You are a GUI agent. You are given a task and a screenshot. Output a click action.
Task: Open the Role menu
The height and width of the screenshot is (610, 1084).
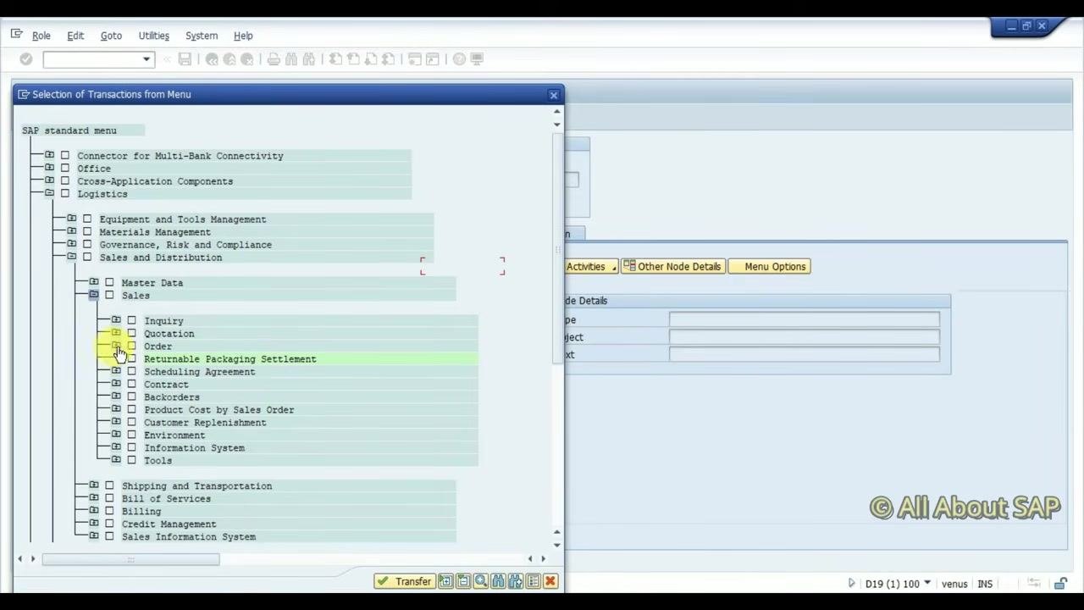[41, 36]
